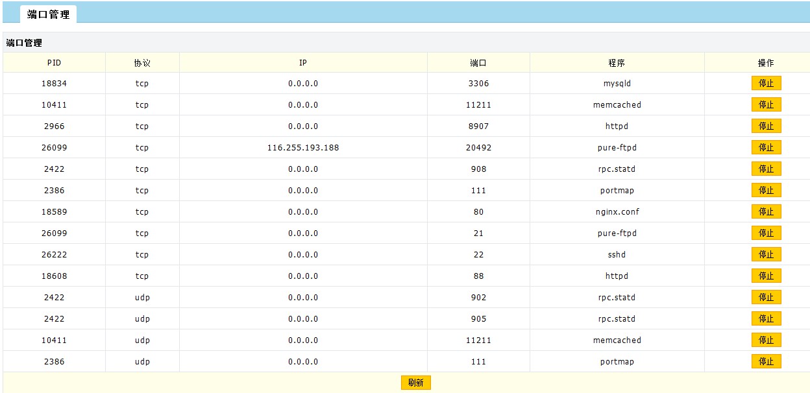Stop the tcp memcached on port 11211
Screen dimensions: 810x393
click(x=766, y=105)
